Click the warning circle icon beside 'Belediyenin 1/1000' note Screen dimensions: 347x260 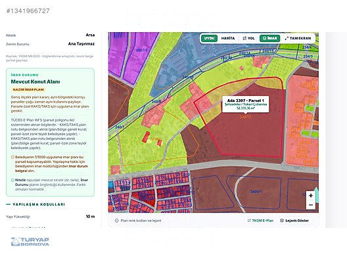(x=12, y=157)
